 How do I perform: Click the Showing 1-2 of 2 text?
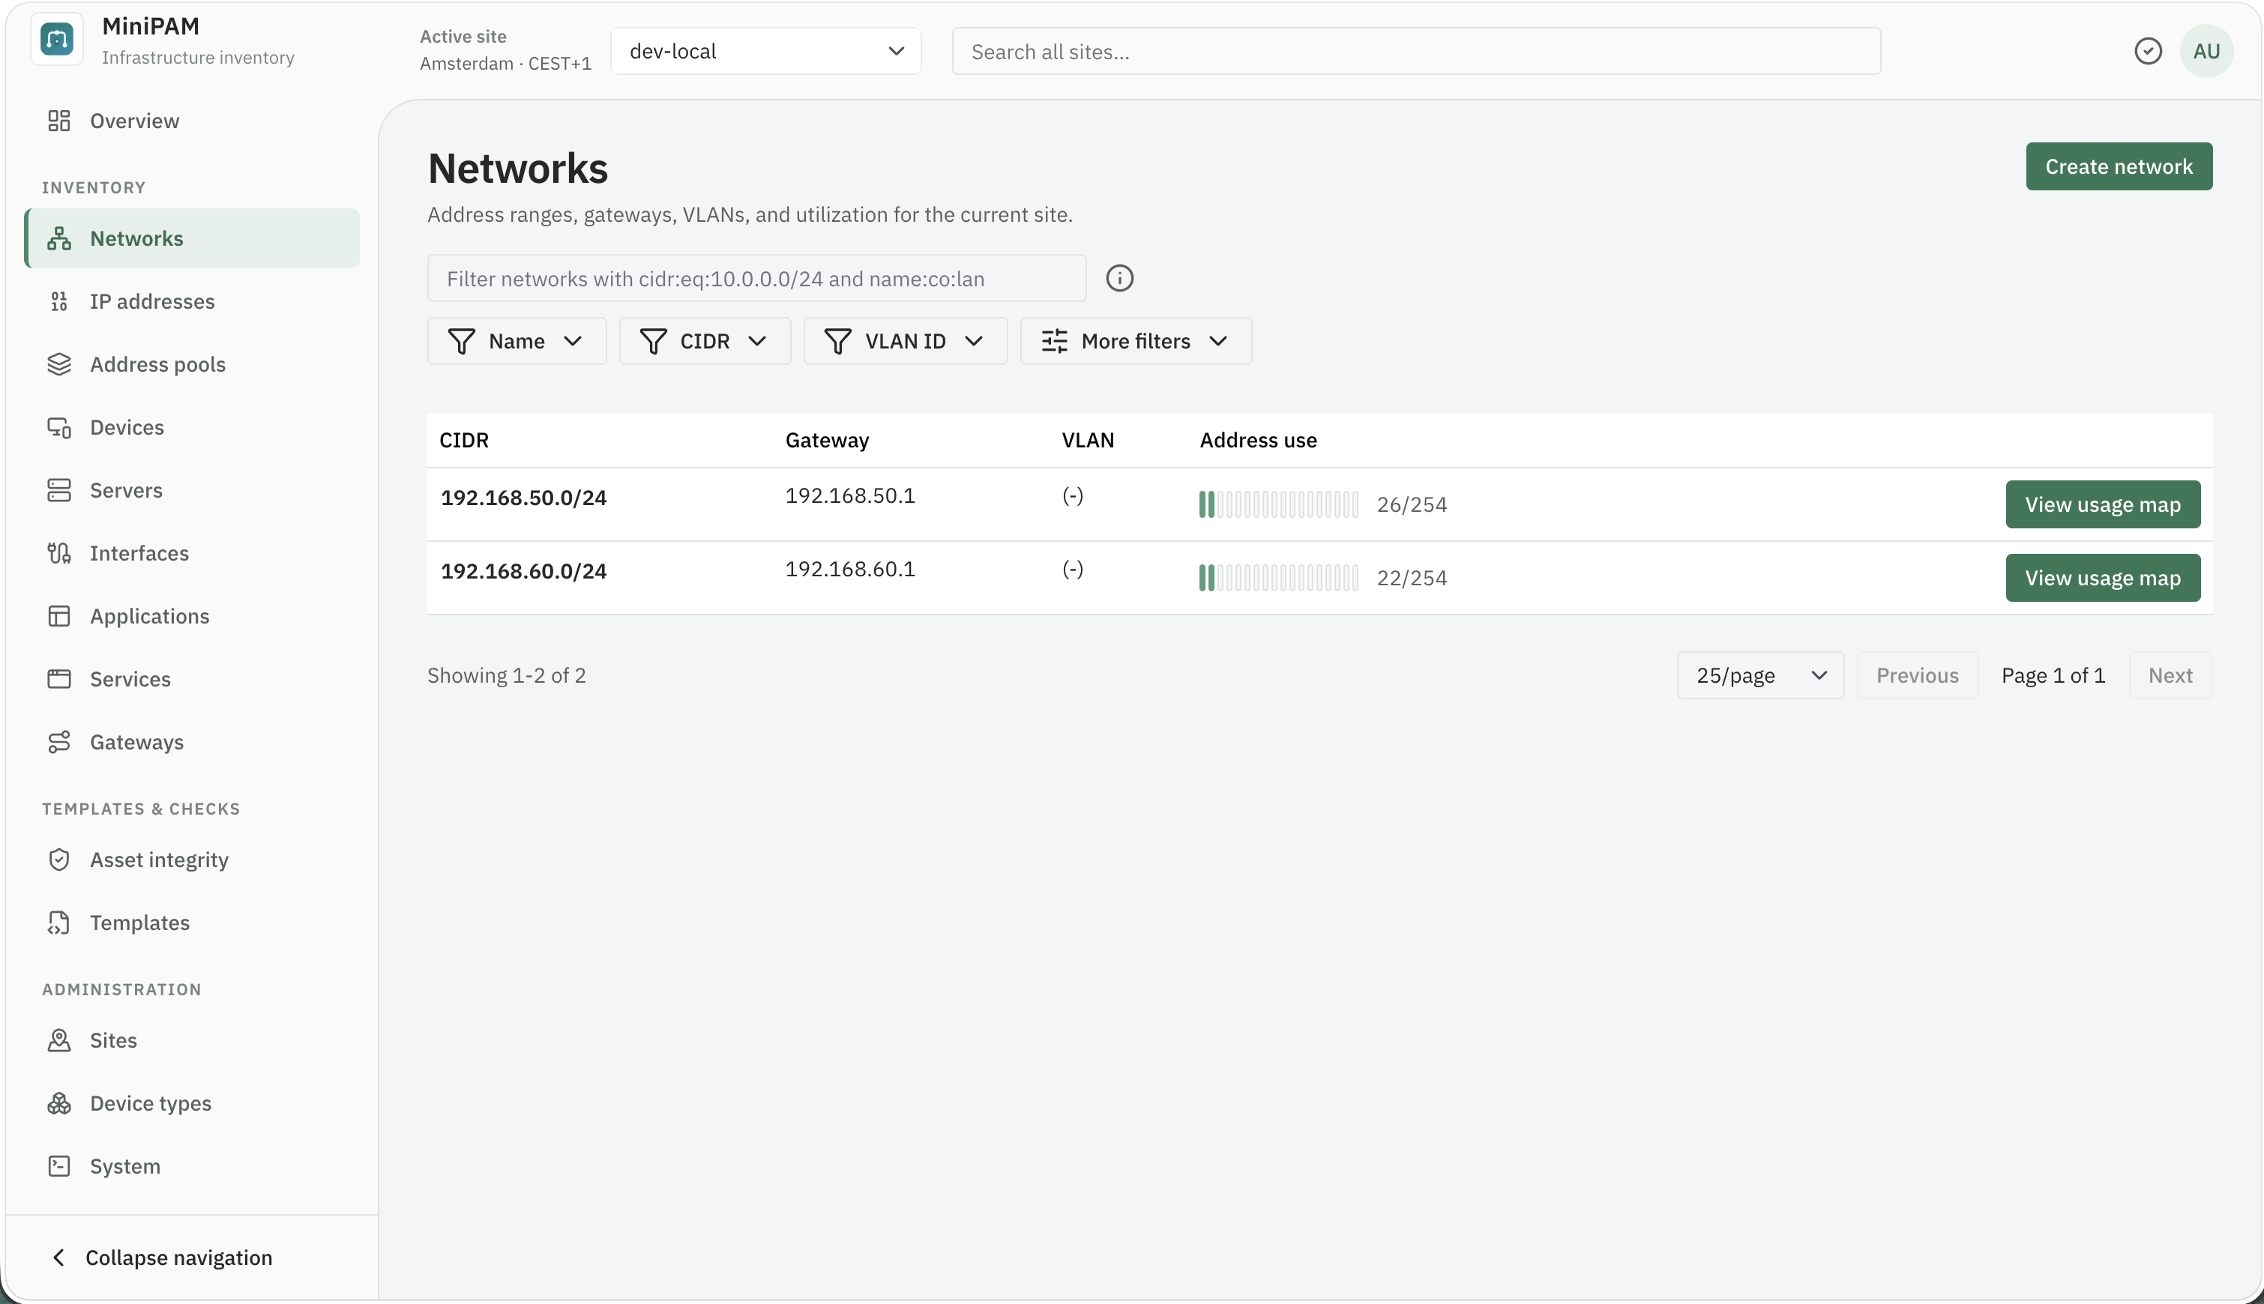coord(506,675)
